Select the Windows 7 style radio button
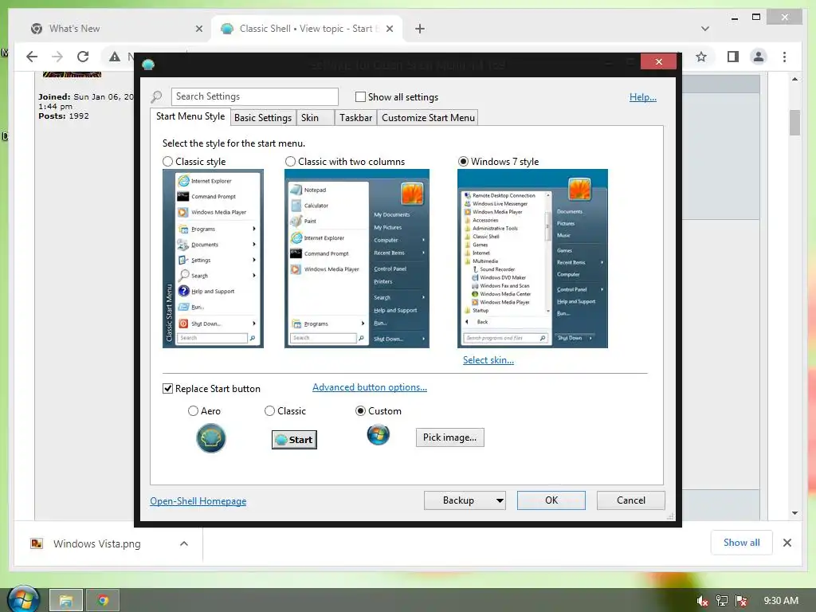 463,161
